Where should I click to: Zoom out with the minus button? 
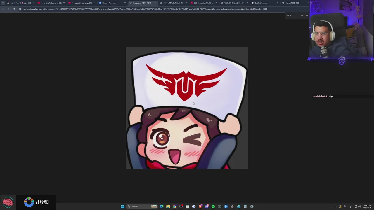302,15
